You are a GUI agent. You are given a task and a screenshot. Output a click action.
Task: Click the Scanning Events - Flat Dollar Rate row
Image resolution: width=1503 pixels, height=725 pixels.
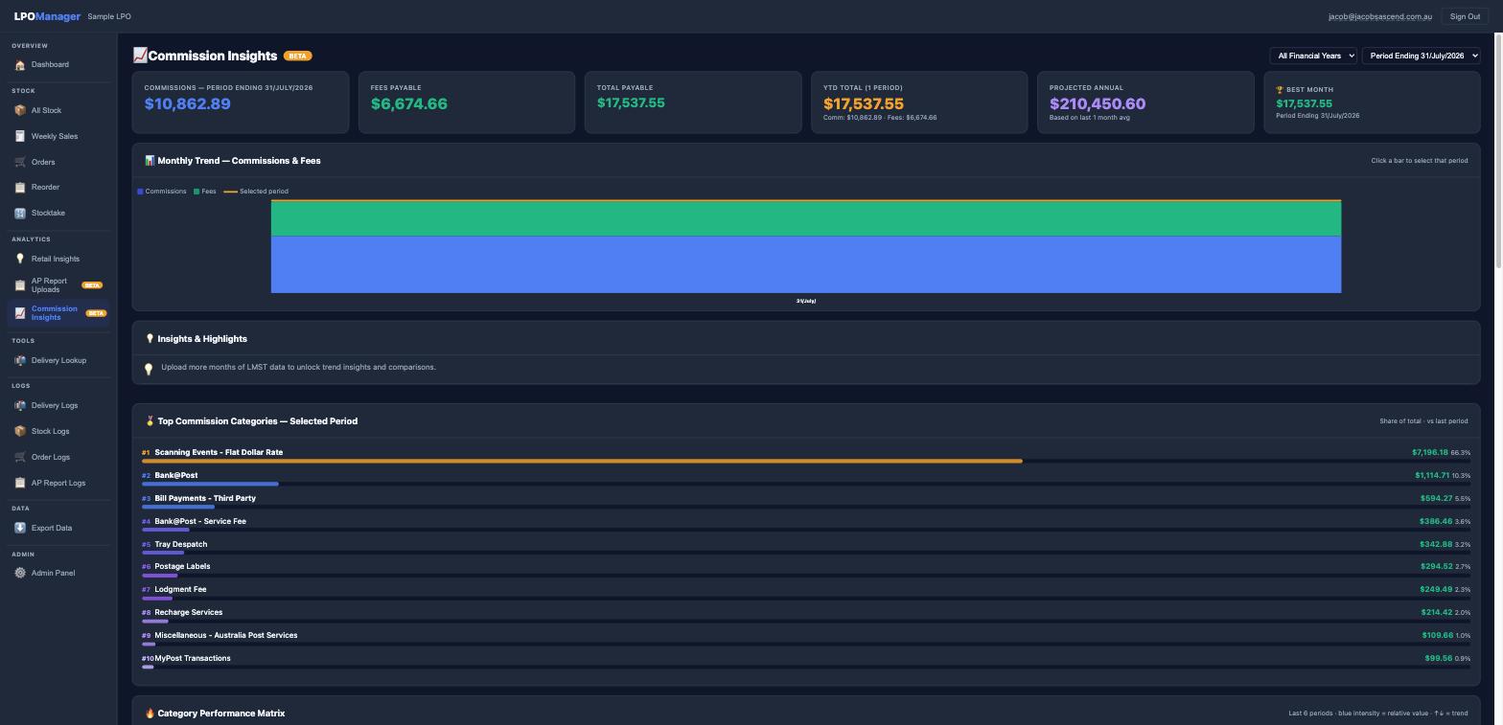806,456
